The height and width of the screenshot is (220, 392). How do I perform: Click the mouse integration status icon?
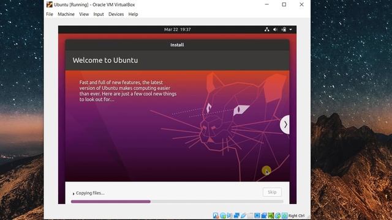[x=277, y=216]
